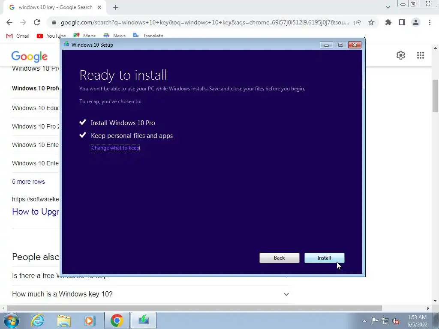Open Internet Explorer from taskbar
Screen dimensions: 439x329
(38, 320)
